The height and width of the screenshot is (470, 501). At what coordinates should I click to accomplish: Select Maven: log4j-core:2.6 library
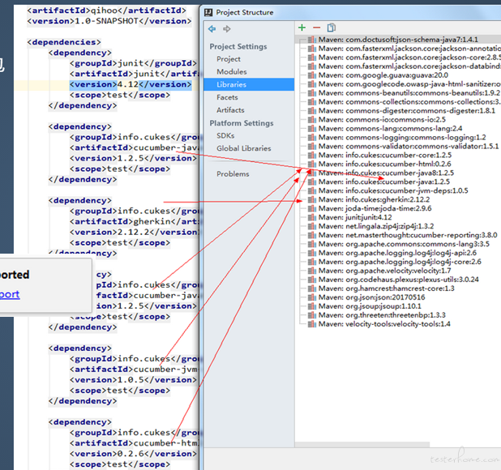pos(400,262)
